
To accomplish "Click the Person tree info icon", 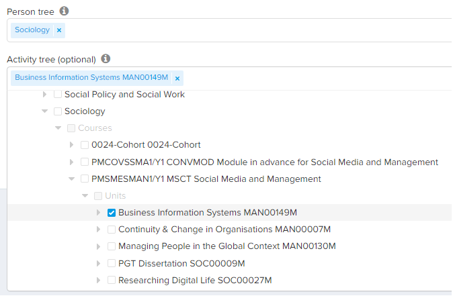I will (64, 11).
